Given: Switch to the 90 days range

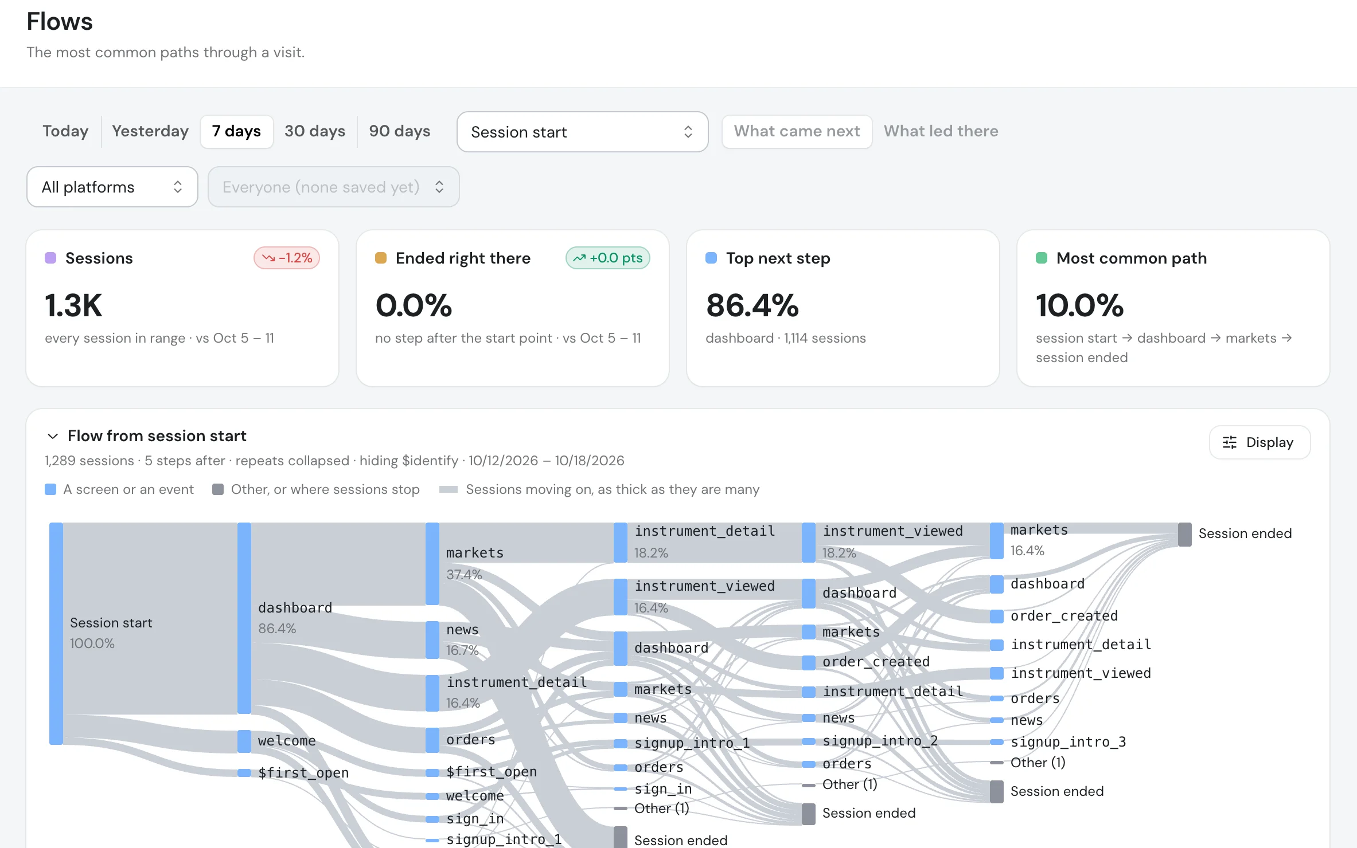Looking at the screenshot, I should (x=400, y=131).
